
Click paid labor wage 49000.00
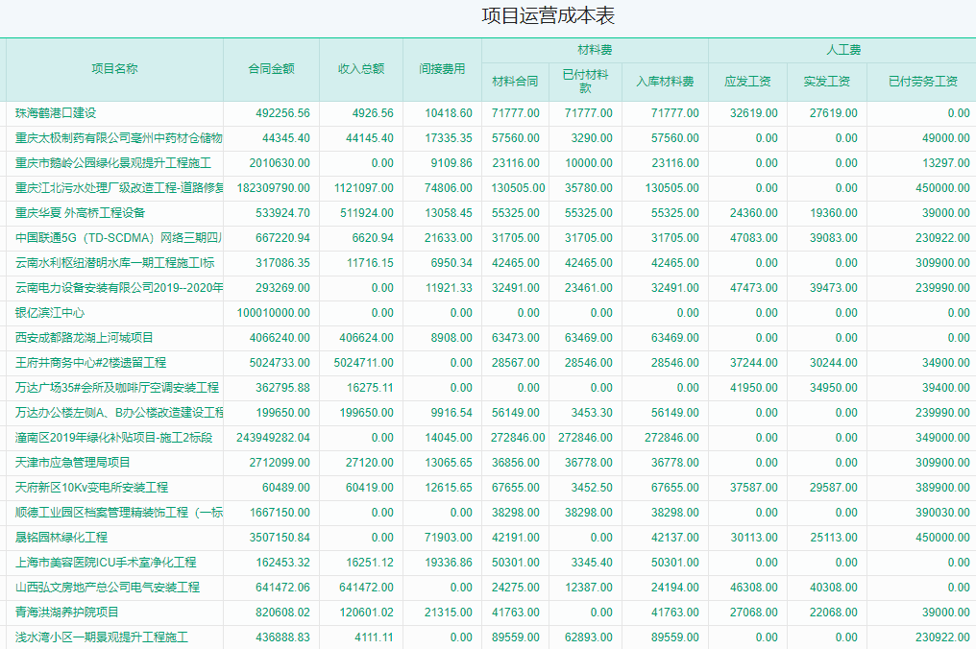946,138
